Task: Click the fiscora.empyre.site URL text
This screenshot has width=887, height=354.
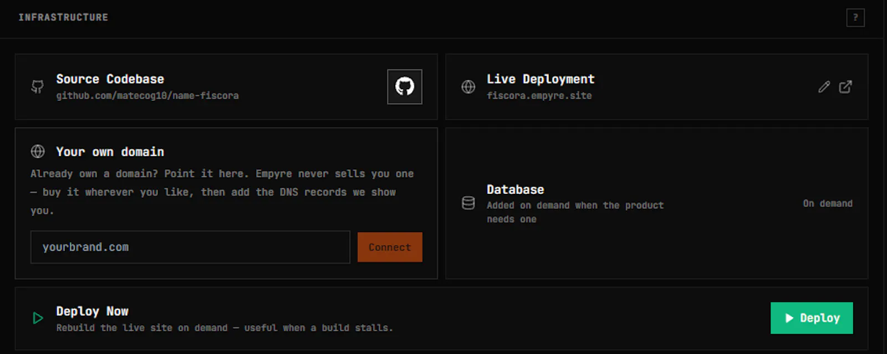Action: (x=539, y=96)
